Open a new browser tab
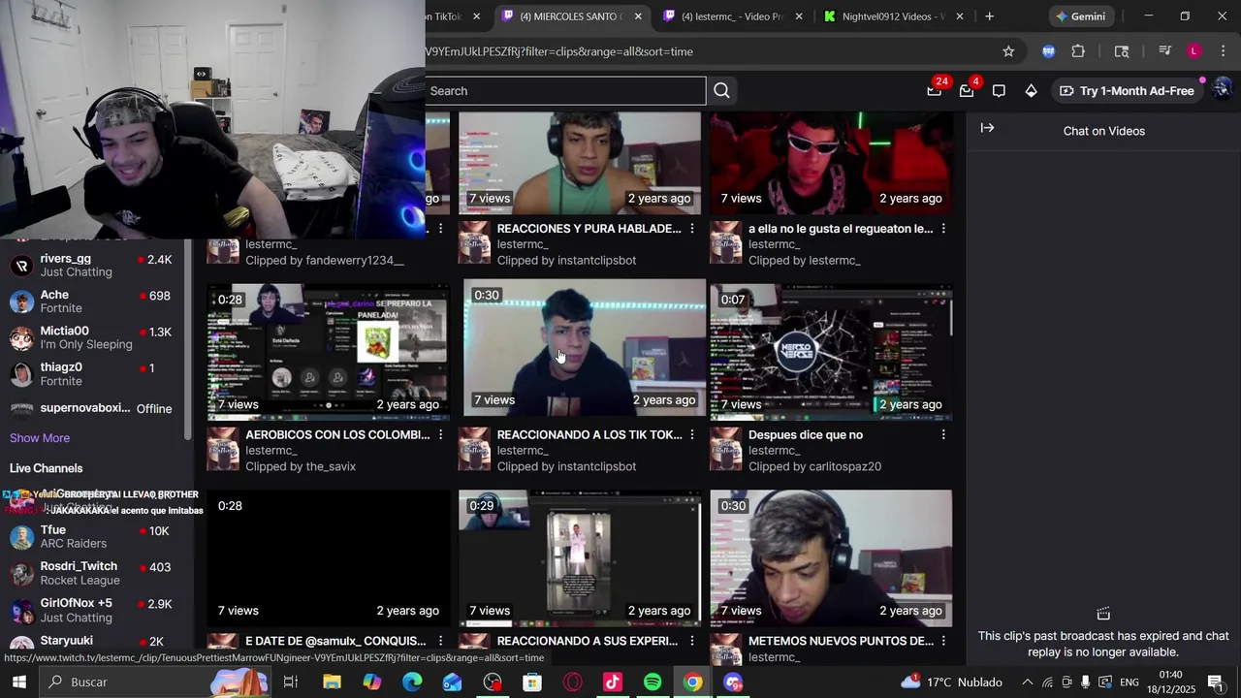 (x=989, y=16)
